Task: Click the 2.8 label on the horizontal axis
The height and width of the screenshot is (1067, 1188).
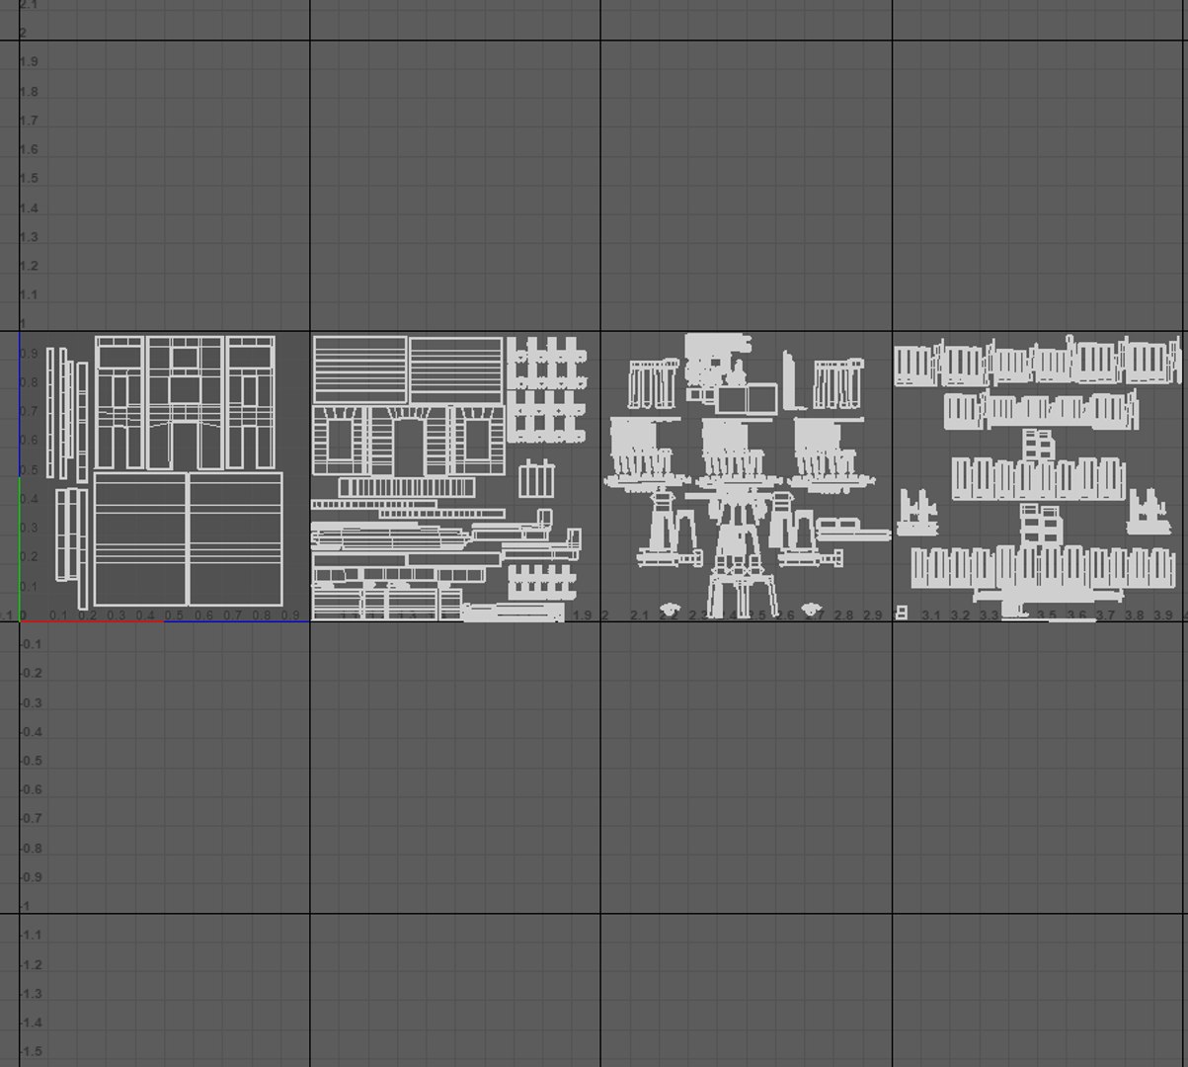Action: click(x=843, y=616)
